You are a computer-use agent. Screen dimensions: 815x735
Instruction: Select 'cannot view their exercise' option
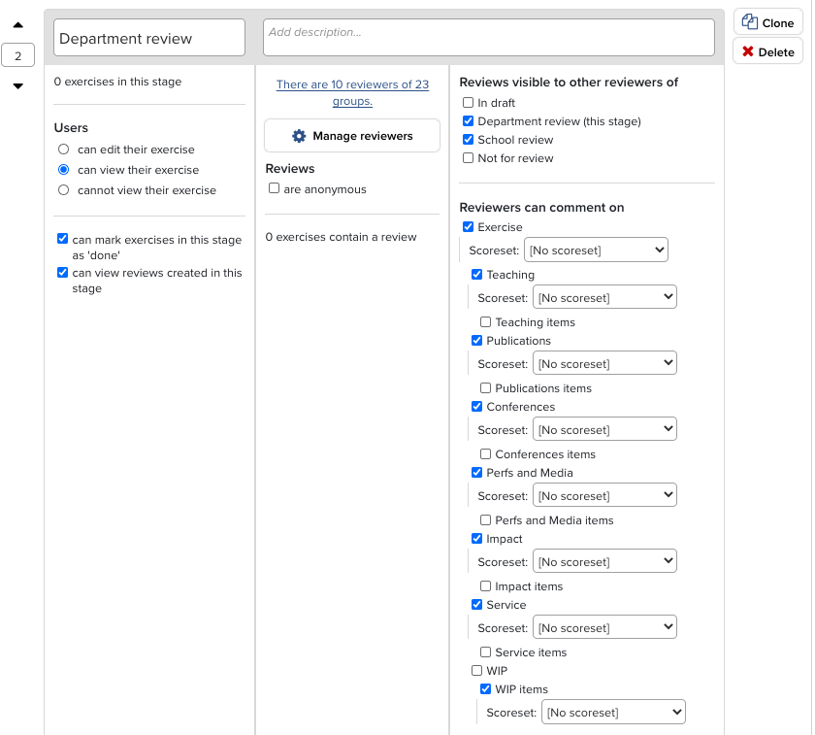pyautogui.click(x=64, y=190)
